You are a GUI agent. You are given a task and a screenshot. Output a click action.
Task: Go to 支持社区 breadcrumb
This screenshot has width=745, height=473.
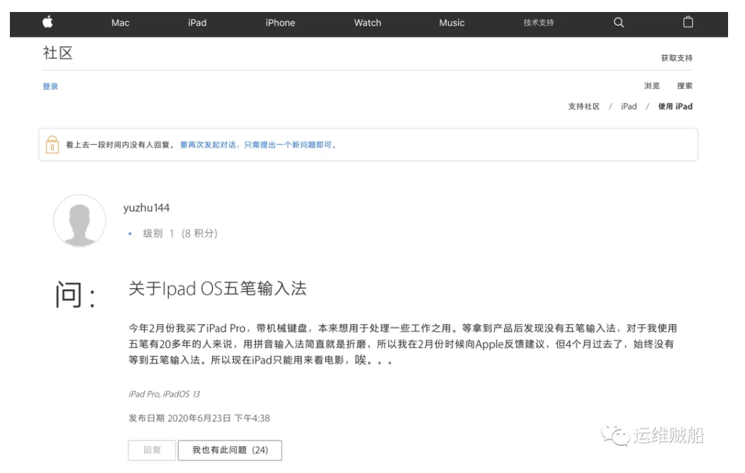(x=584, y=107)
